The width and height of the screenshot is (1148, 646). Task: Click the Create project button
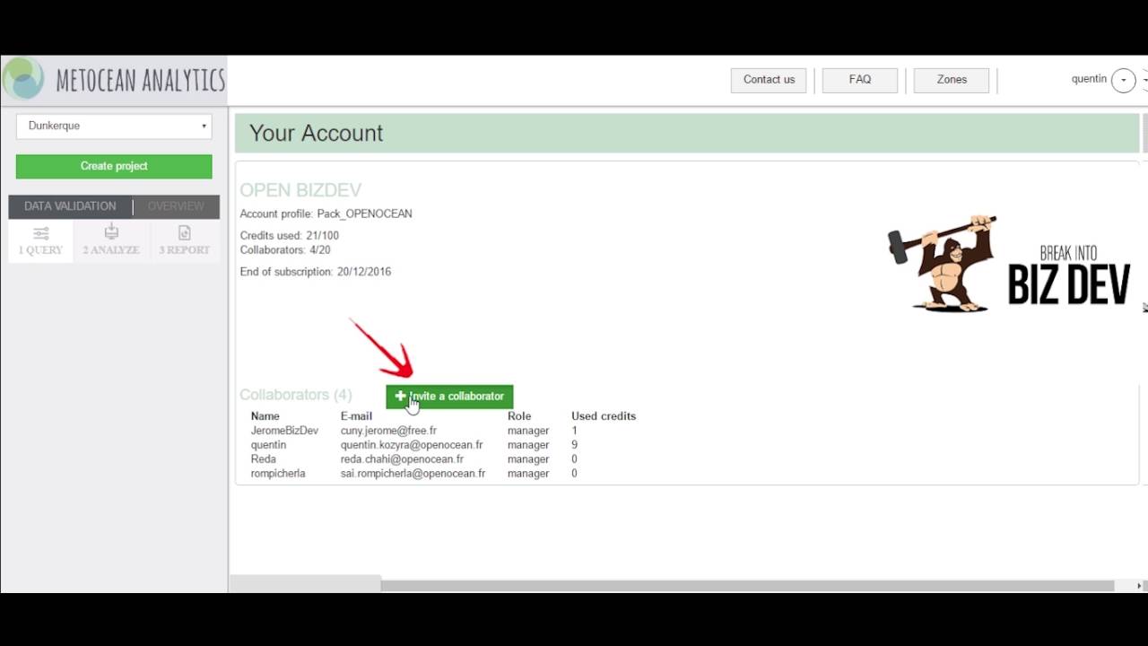(x=114, y=166)
